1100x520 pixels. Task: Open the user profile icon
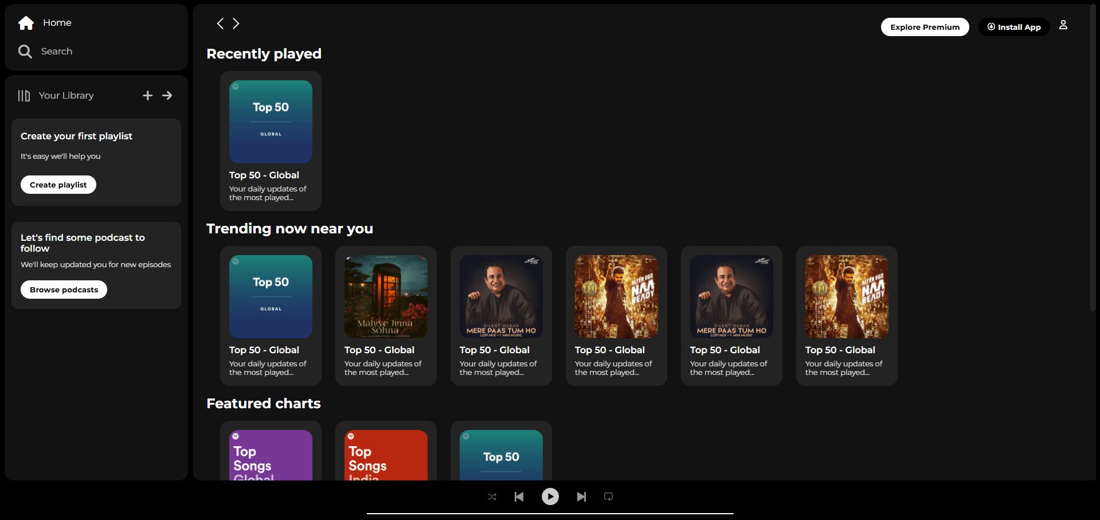click(x=1063, y=25)
